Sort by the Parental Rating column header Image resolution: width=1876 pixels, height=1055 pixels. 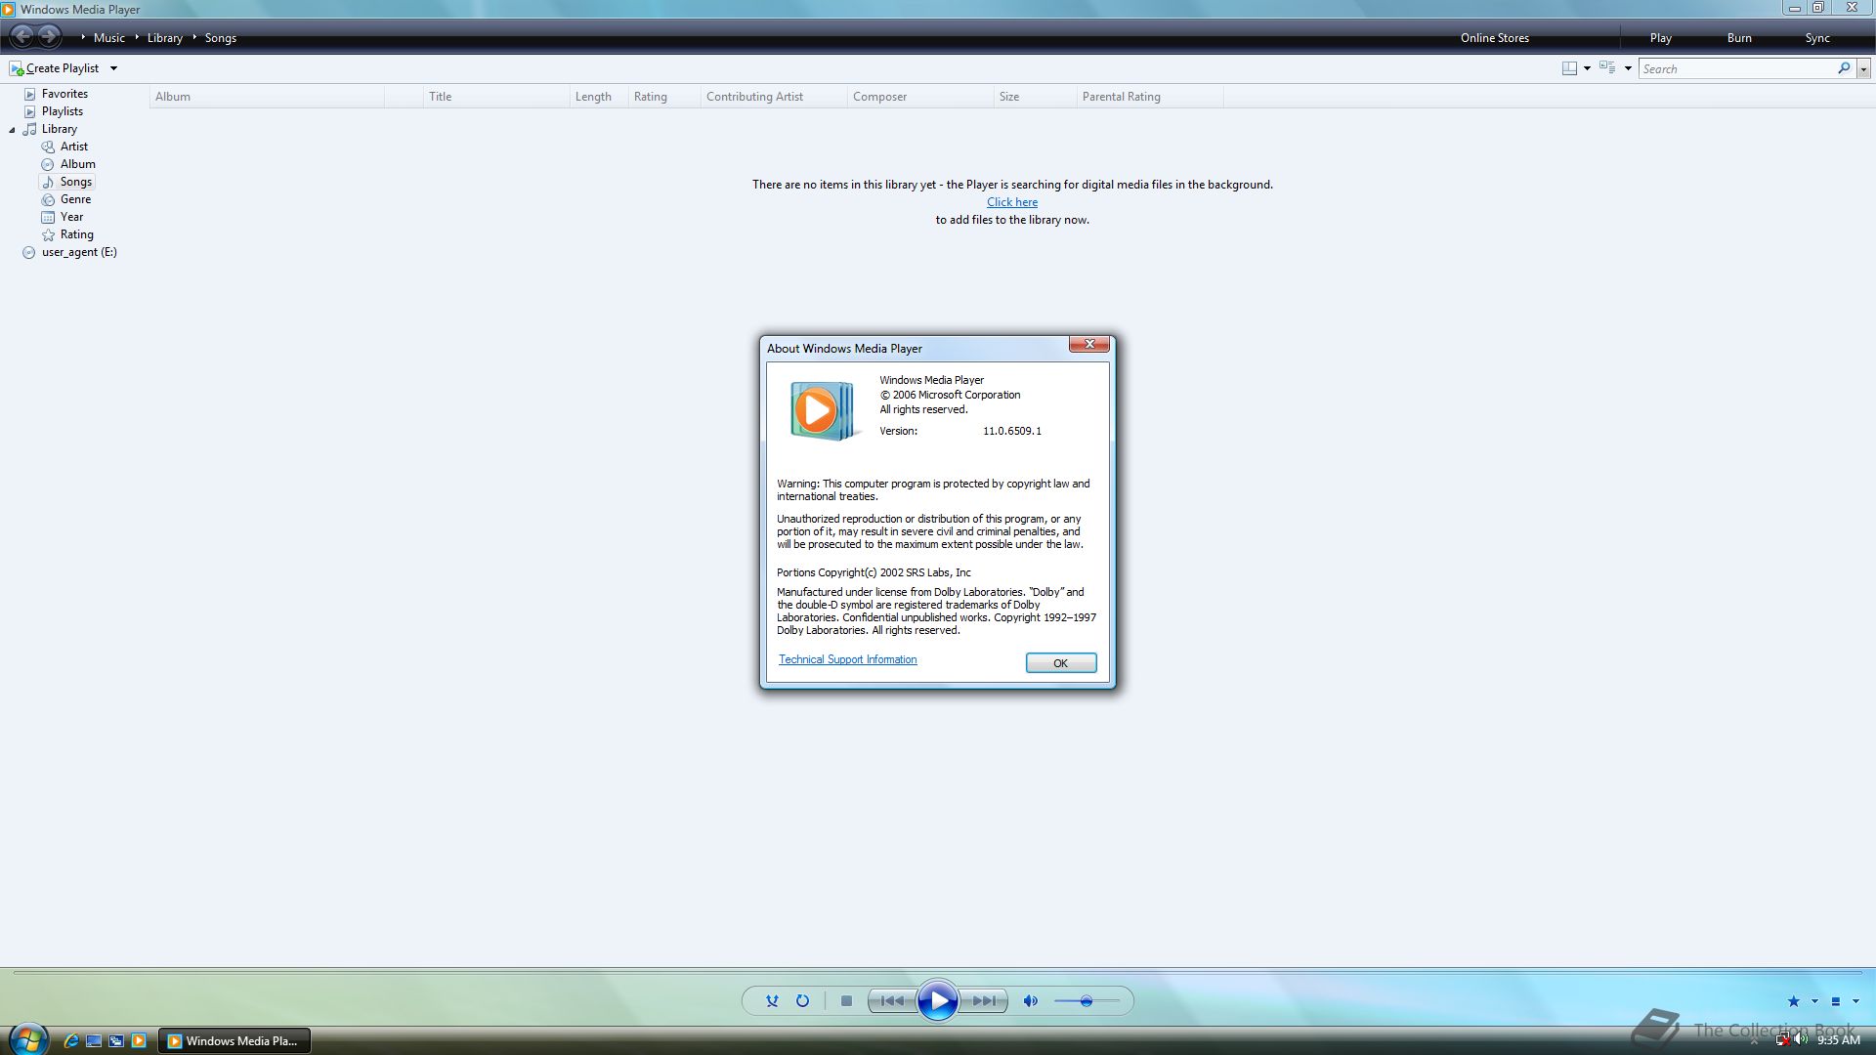pyautogui.click(x=1150, y=97)
